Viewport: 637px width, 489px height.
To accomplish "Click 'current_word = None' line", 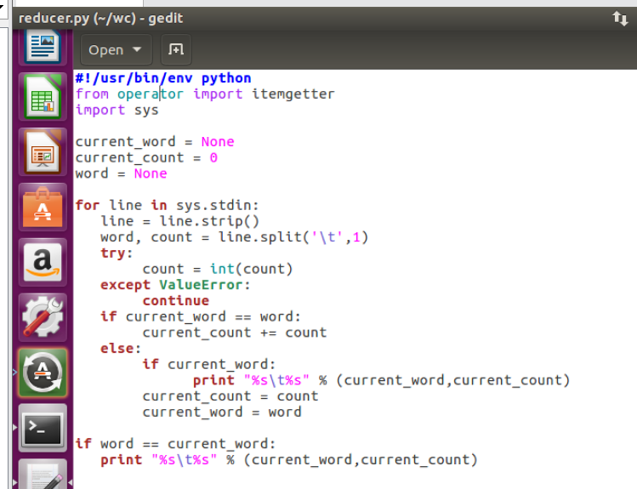I will pos(155,142).
